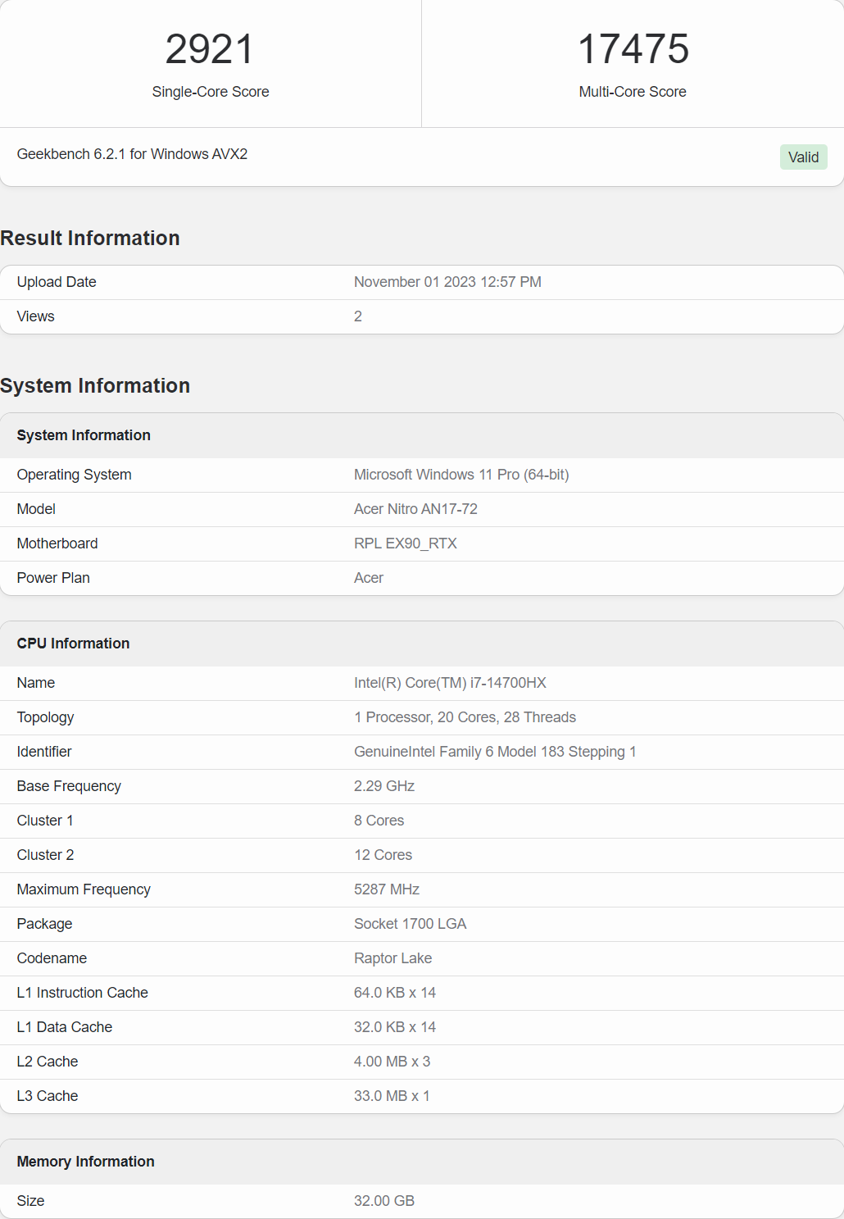Click the Power Plan row label

tap(53, 578)
